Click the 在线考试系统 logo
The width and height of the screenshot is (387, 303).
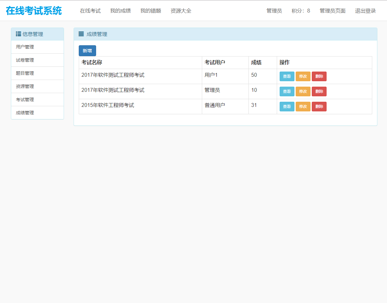click(x=34, y=10)
